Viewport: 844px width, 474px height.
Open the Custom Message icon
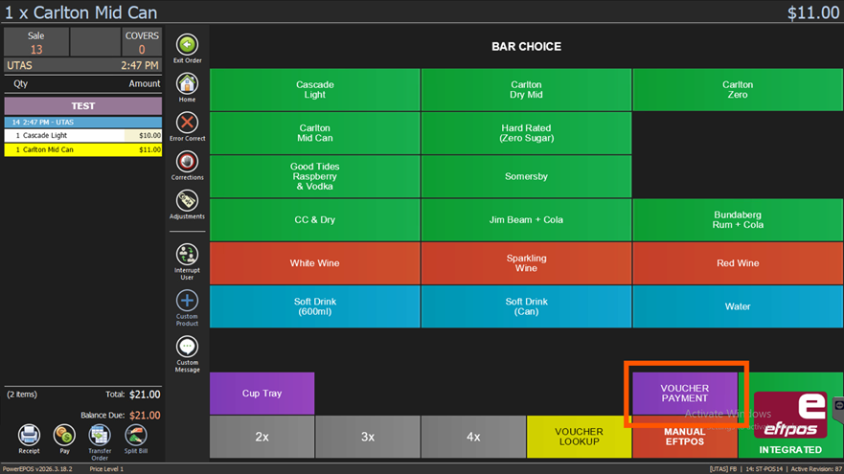[x=187, y=347]
